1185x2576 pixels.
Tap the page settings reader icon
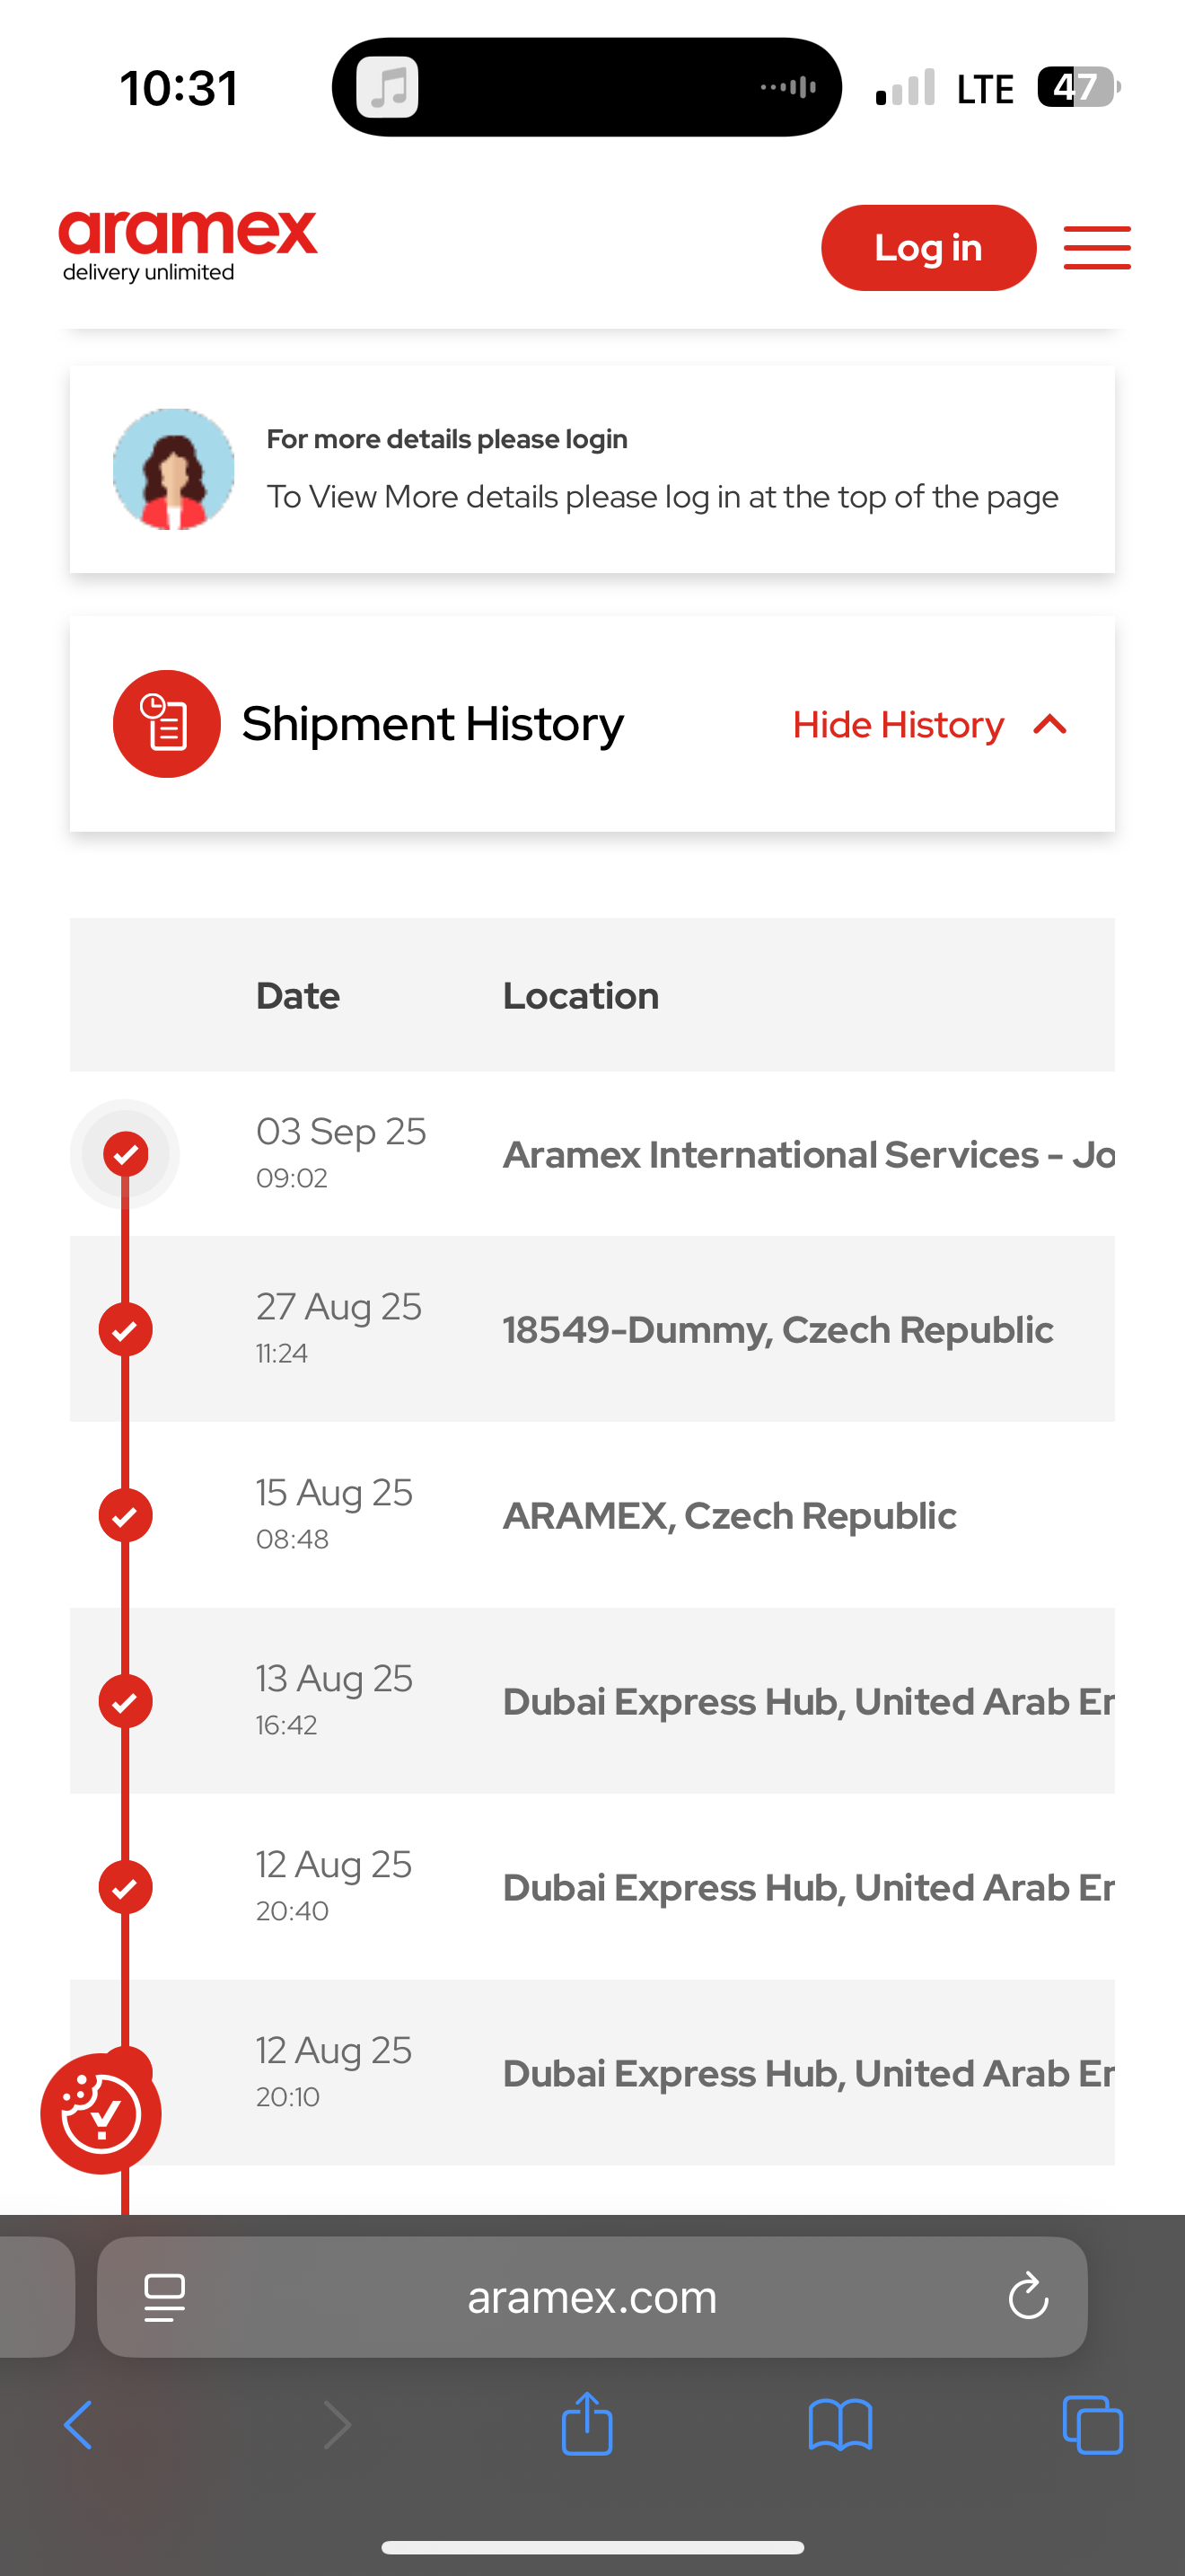click(165, 2297)
